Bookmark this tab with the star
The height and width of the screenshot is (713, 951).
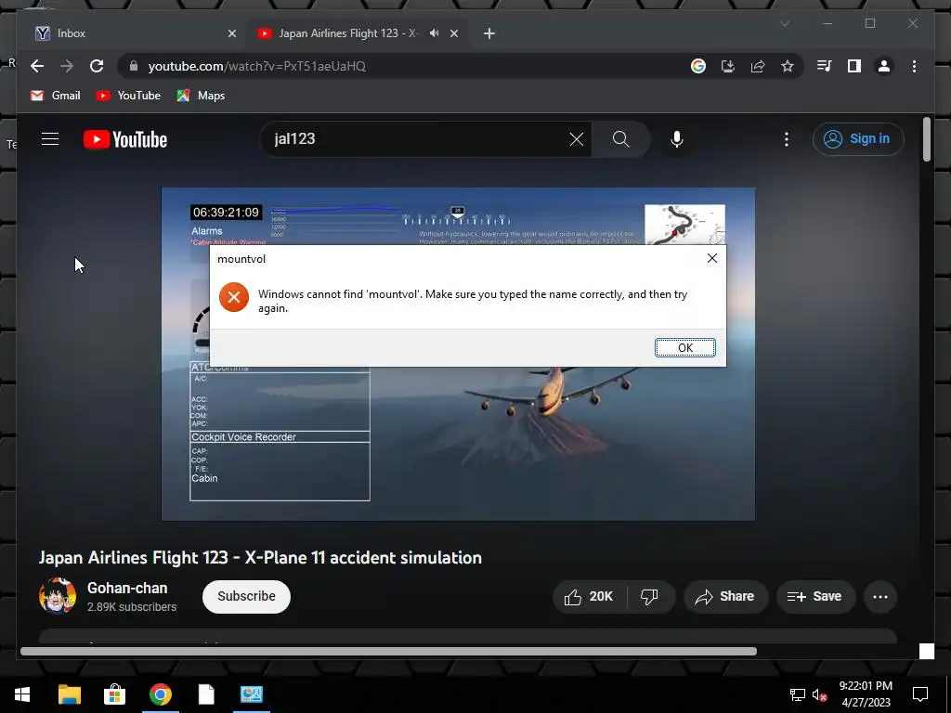[788, 66]
